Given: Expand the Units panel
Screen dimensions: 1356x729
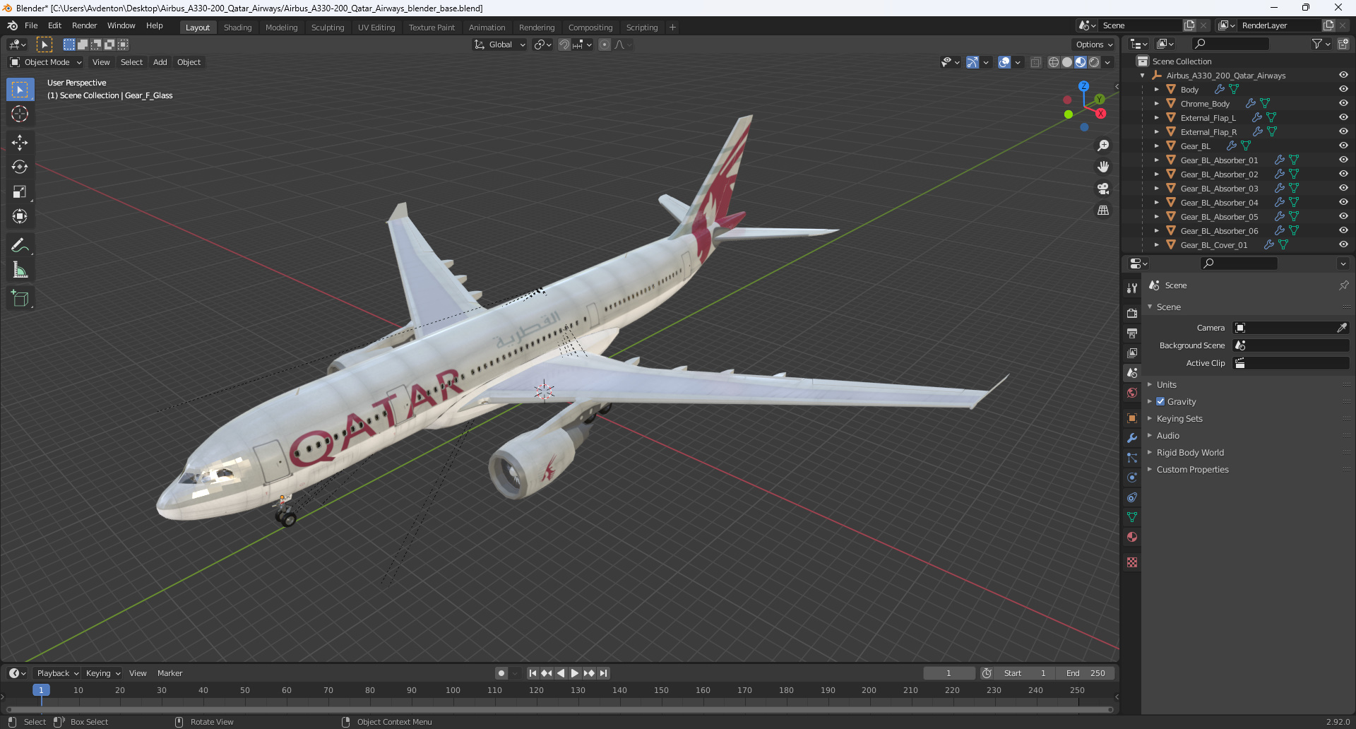Looking at the screenshot, I should (x=1166, y=384).
